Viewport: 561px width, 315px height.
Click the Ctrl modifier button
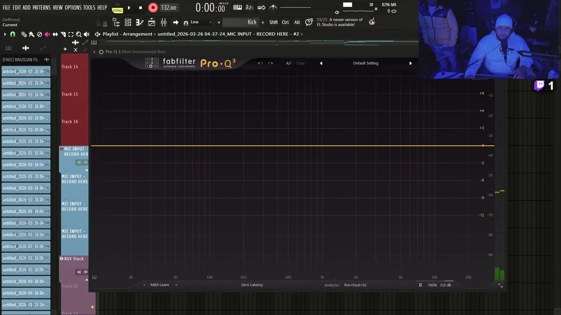tap(285, 22)
